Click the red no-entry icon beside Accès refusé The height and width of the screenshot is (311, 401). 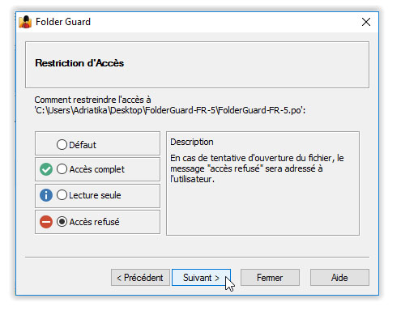click(46, 222)
